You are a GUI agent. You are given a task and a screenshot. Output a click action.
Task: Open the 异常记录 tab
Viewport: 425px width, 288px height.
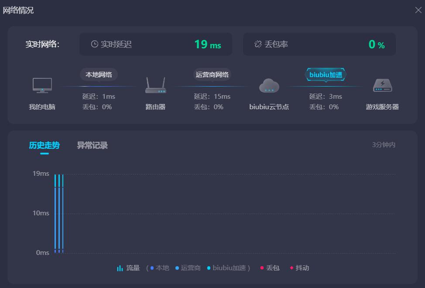92,145
